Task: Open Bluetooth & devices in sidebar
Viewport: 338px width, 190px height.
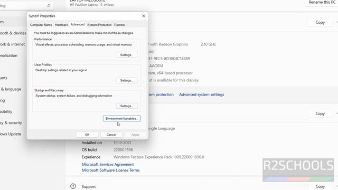Action: tap(13, 33)
